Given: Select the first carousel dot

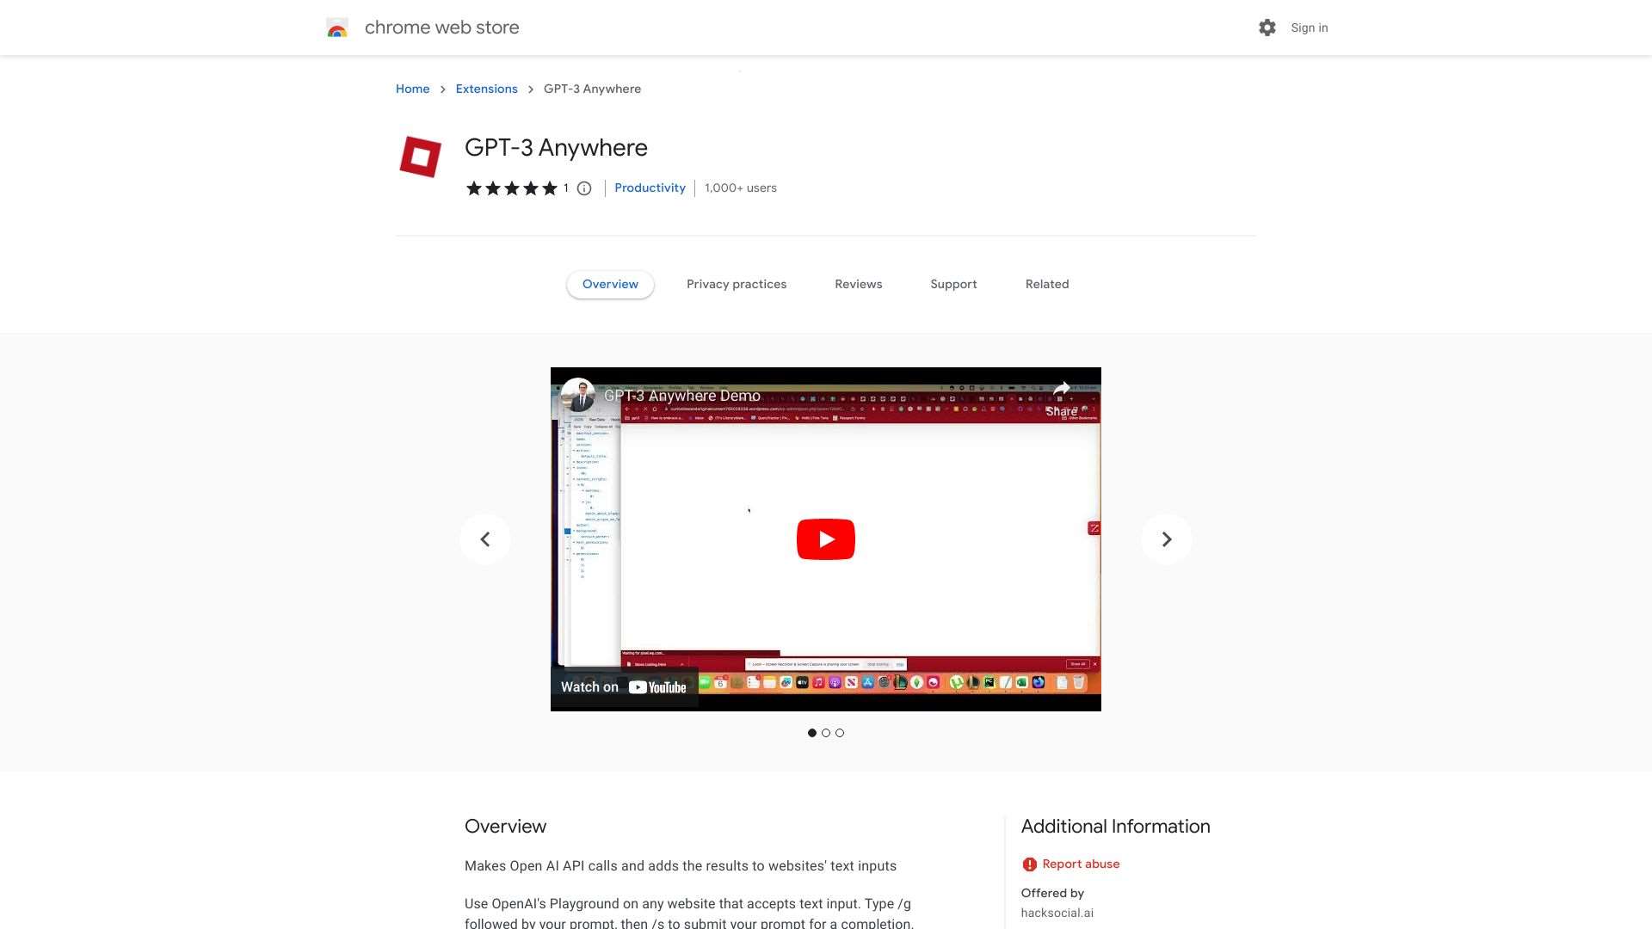Looking at the screenshot, I should tap(812, 733).
